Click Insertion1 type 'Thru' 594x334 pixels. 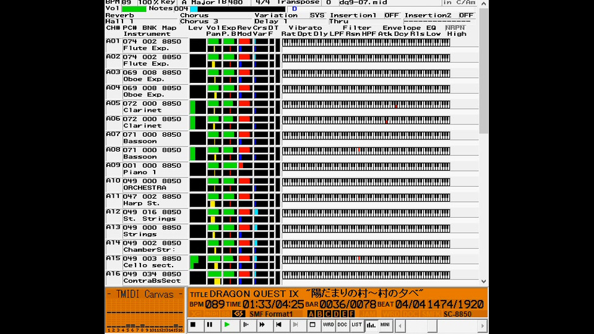[x=338, y=21]
